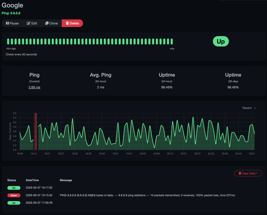Click the 19:09 chart axis label
Image resolution: width=267 pixels, height=215 pixels.
(20, 154)
